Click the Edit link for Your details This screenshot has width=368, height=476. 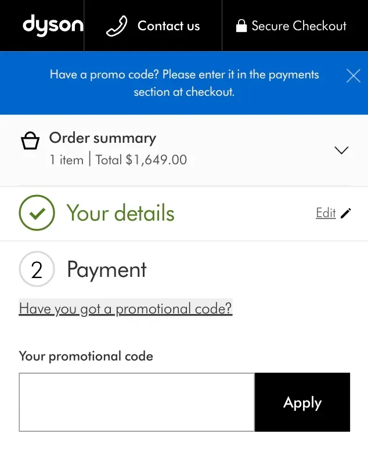(326, 213)
